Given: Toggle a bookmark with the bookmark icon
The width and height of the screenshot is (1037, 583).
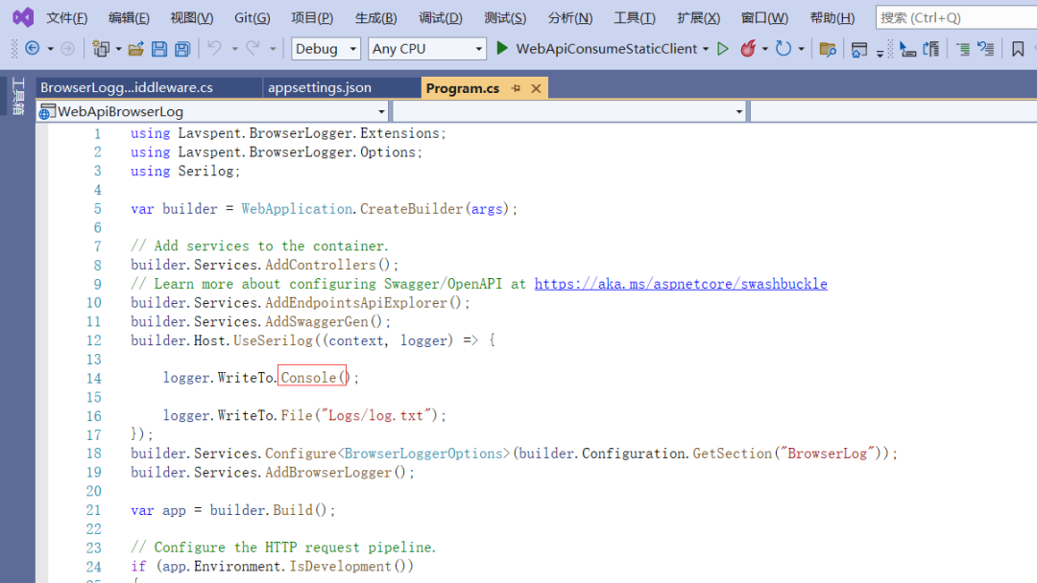Looking at the screenshot, I should coord(1018,49).
